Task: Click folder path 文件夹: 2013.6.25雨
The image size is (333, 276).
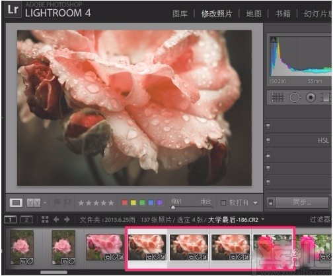Action: pyautogui.click(x=107, y=220)
